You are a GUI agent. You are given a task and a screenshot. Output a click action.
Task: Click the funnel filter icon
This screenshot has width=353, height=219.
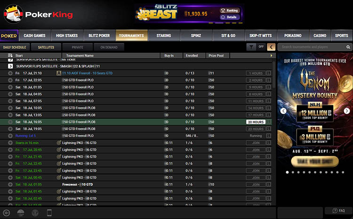251,47
